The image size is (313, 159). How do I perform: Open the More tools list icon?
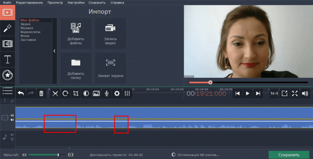click(x=7, y=91)
